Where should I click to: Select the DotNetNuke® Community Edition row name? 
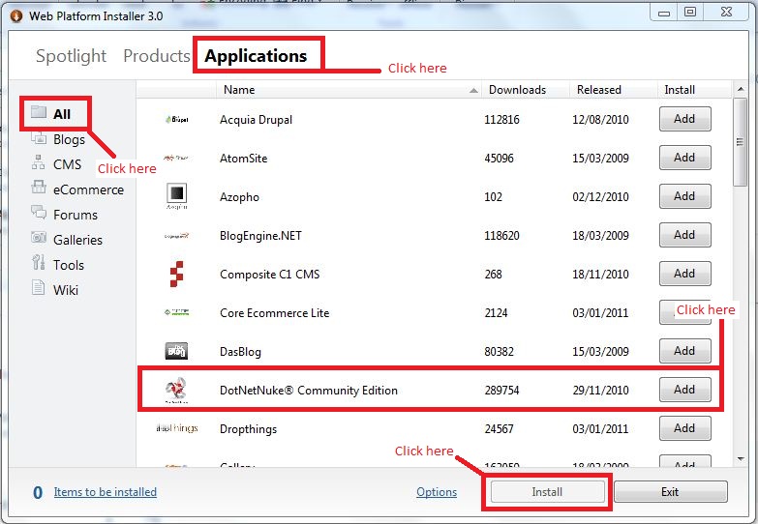pos(309,391)
